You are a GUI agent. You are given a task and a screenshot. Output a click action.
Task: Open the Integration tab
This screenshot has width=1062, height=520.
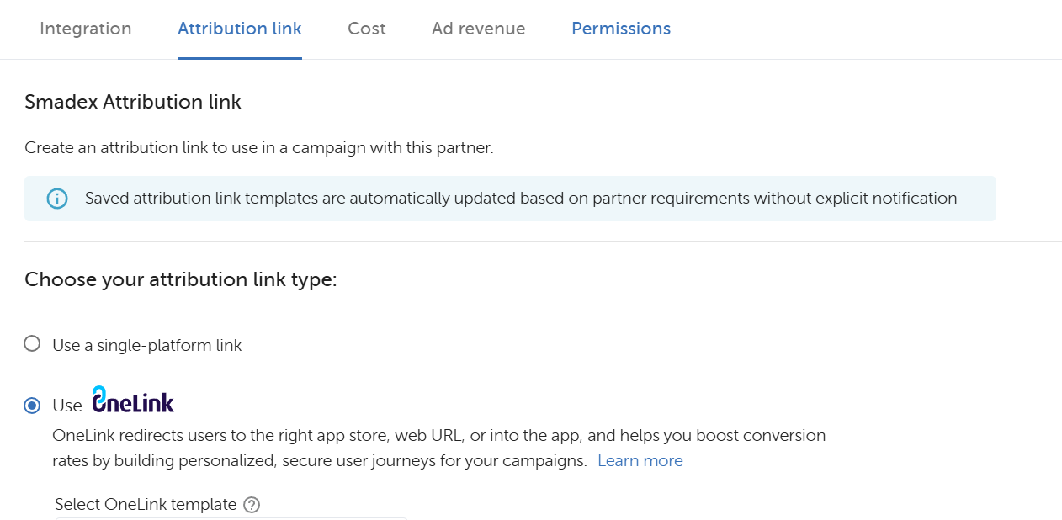click(85, 29)
